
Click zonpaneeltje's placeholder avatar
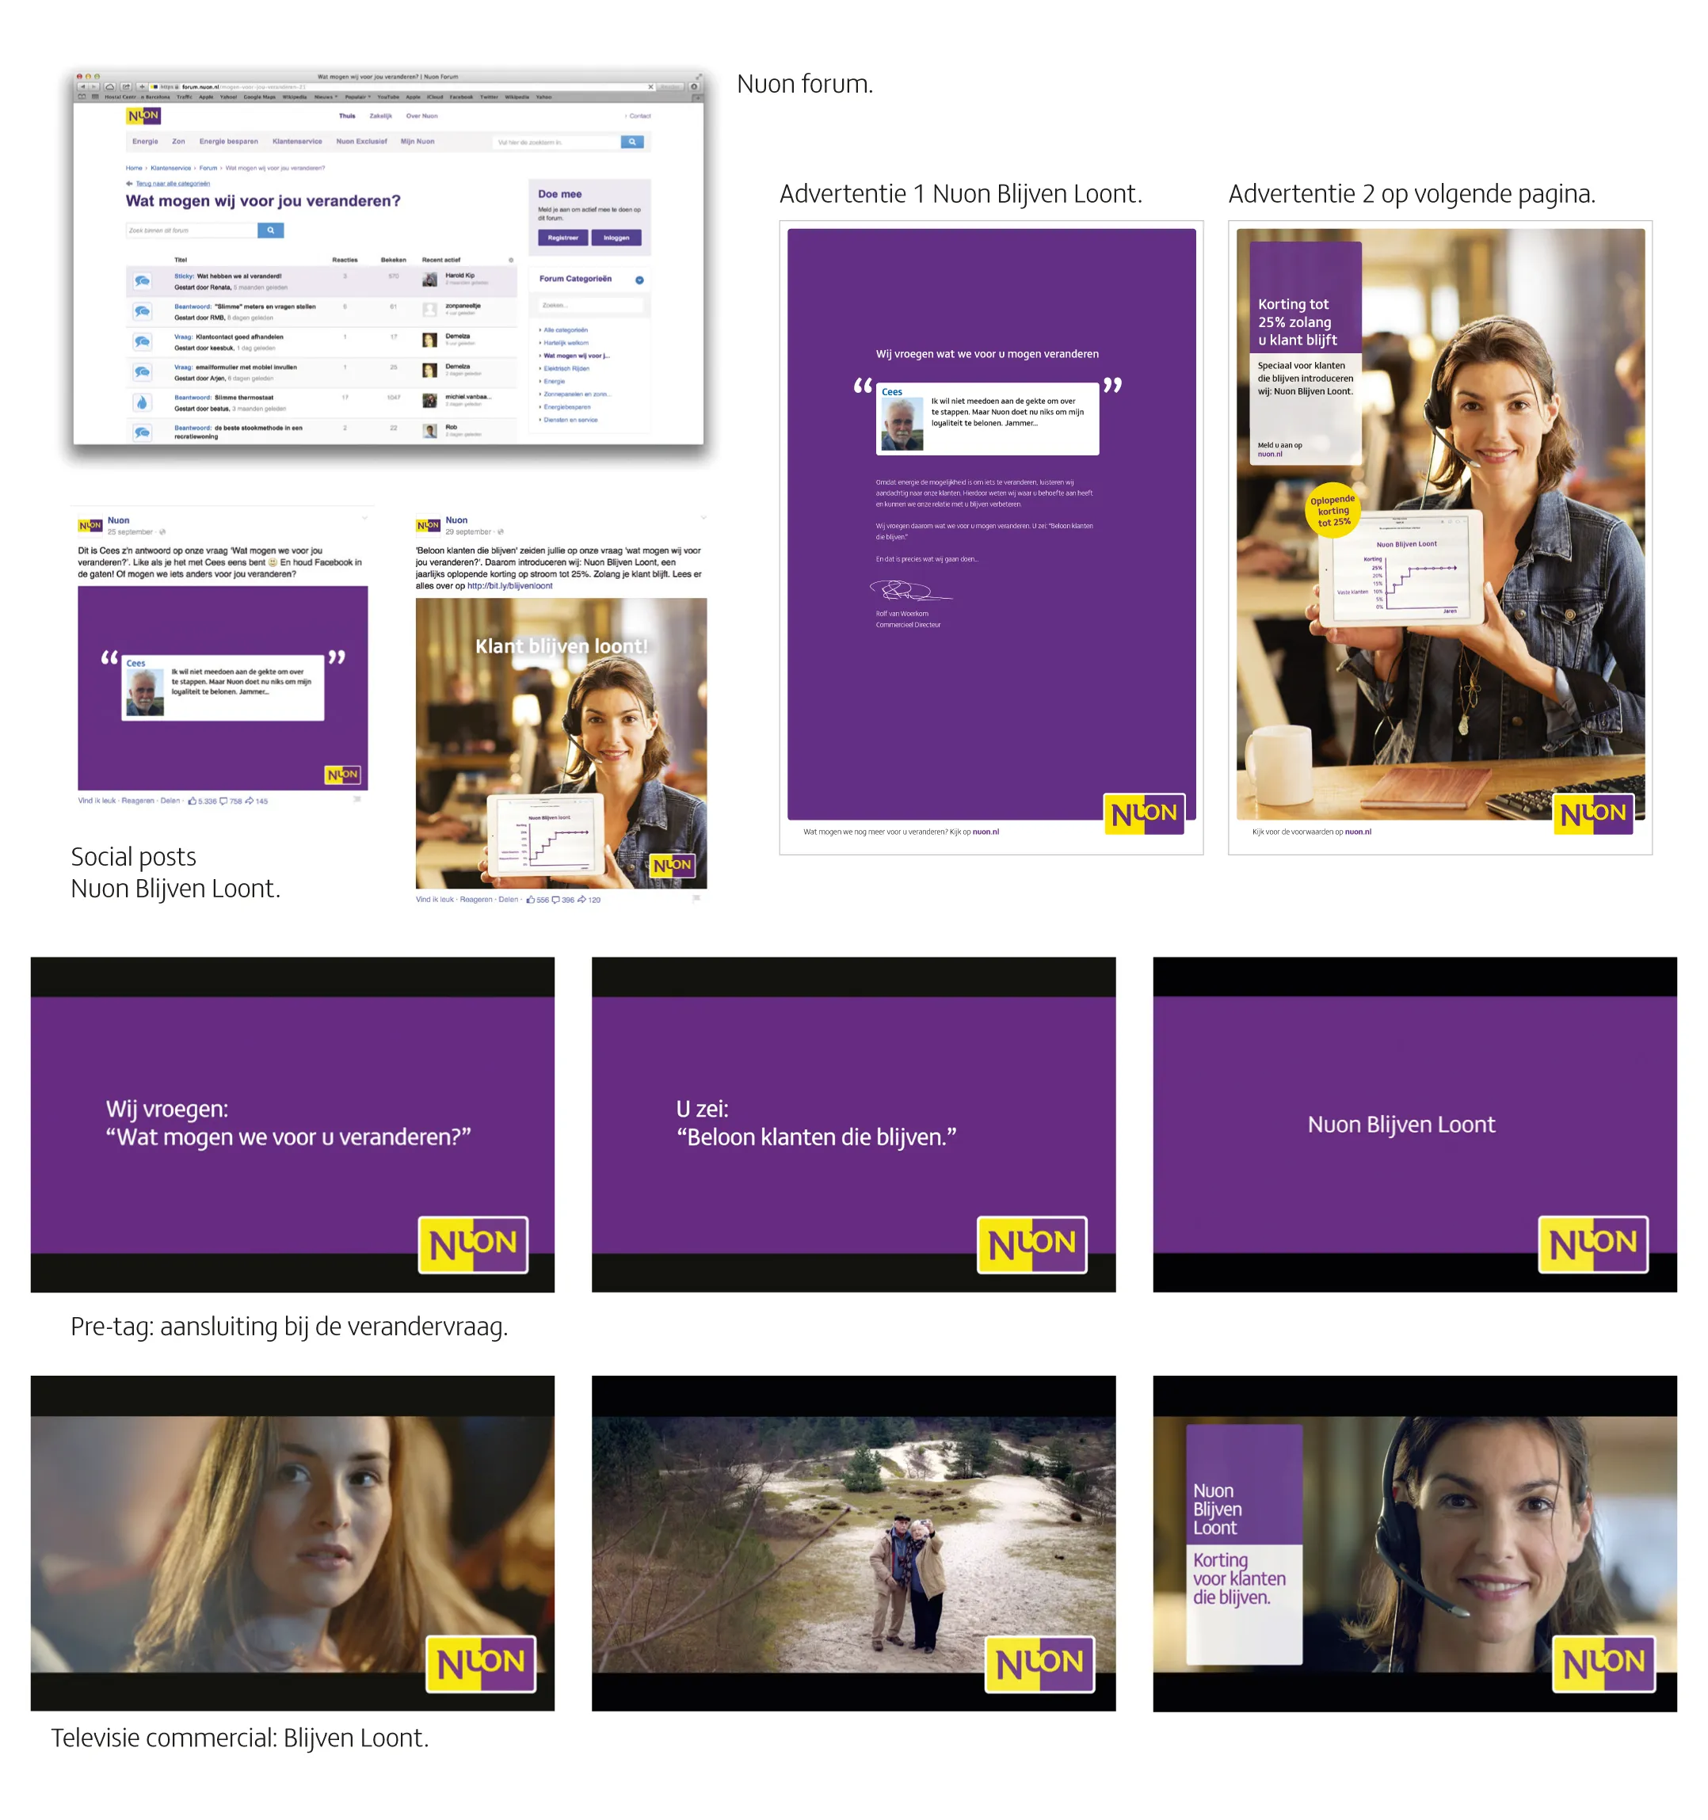(429, 310)
